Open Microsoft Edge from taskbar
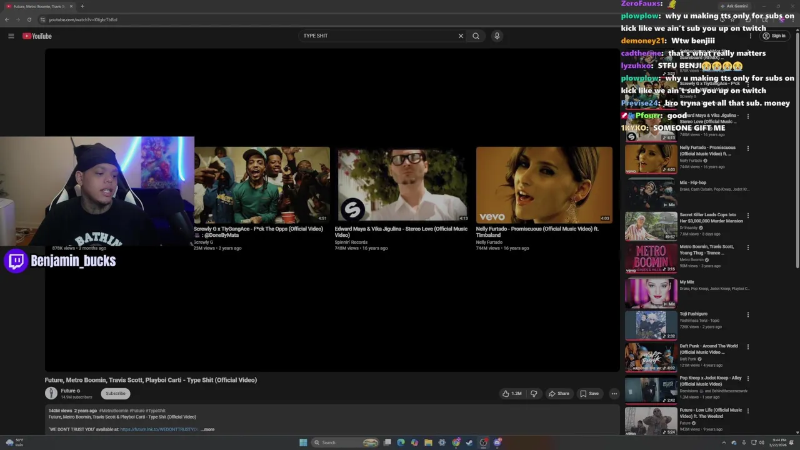 (401, 442)
